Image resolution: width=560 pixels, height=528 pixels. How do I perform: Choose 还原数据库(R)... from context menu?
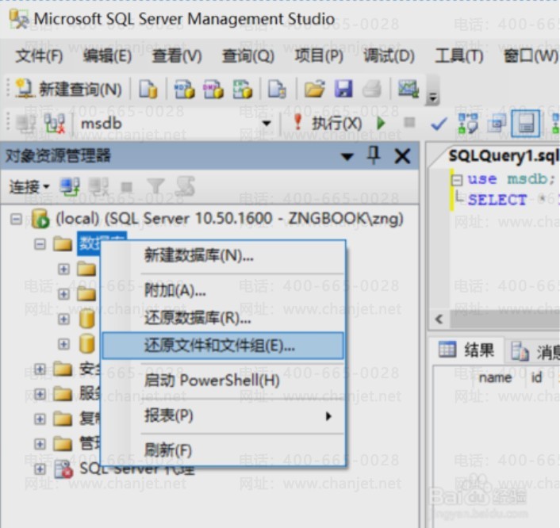(x=223, y=318)
